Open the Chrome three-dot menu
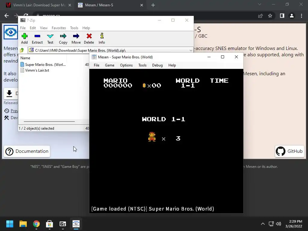 click(x=301, y=16)
